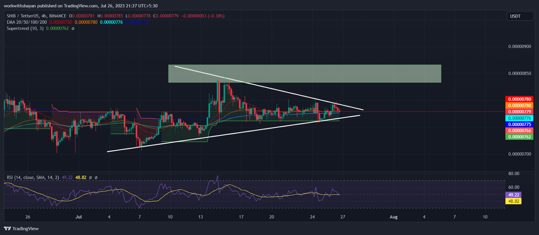Image resolution: width=539 pixels, height=235 pixels.
Task: Select the orange 0.00000780 EMA price tag
Action: (519, 105)
